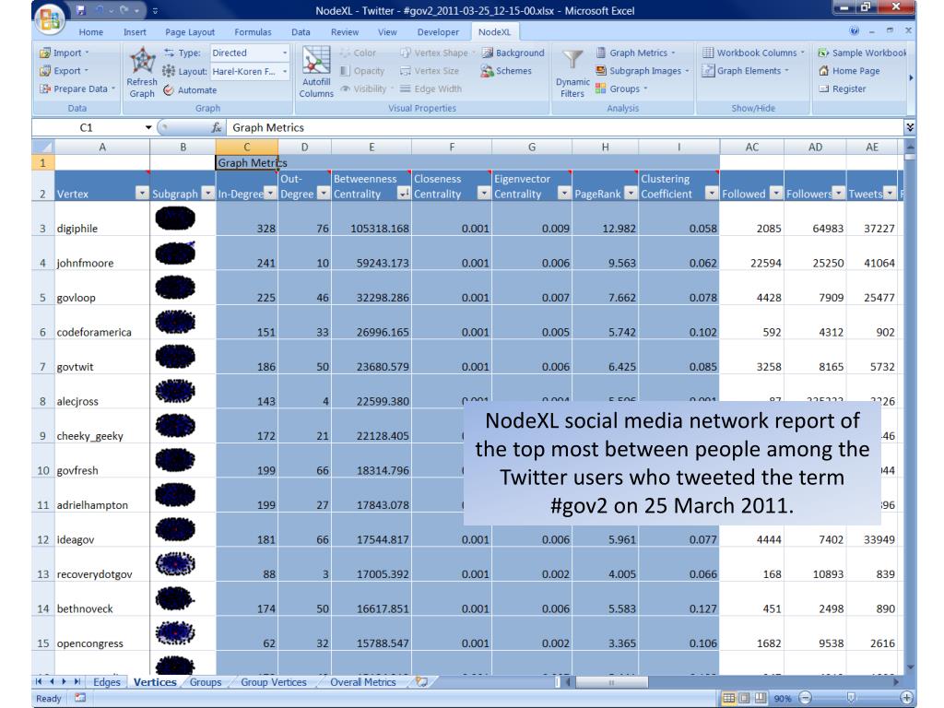The height and width of the screenshot is (708, 944).
Task: Click the Save icon in quick access toolbar
Action: click(x=82, y=10)
